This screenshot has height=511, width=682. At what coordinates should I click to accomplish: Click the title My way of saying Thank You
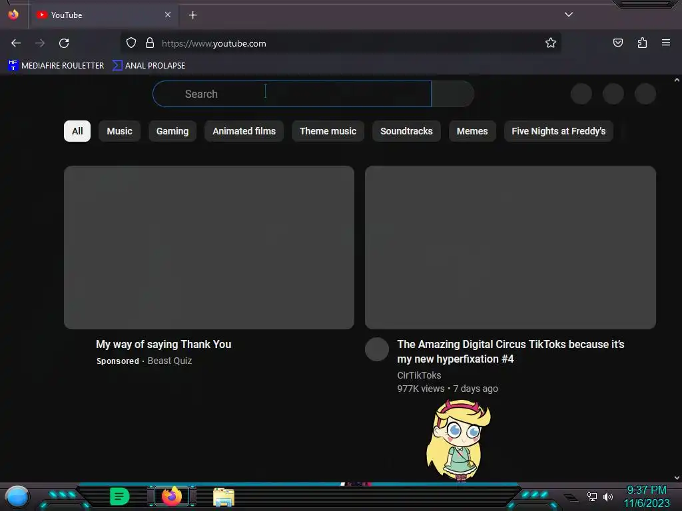point(164,344)
